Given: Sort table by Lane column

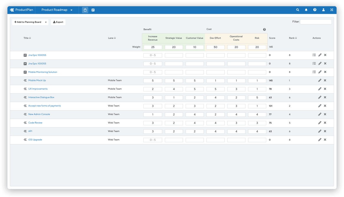Looking at the screenshot, I should click(112, 38).
